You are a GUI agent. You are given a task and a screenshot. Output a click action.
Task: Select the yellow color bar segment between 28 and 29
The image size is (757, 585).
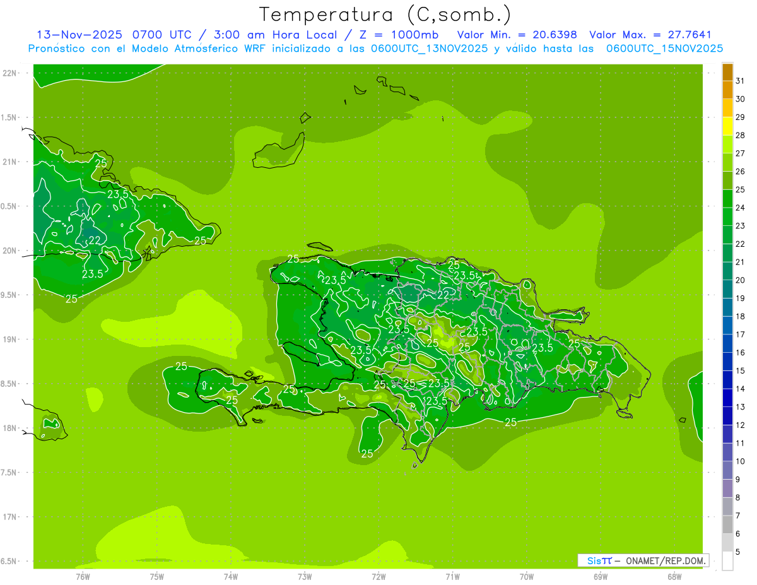point(727,126)
